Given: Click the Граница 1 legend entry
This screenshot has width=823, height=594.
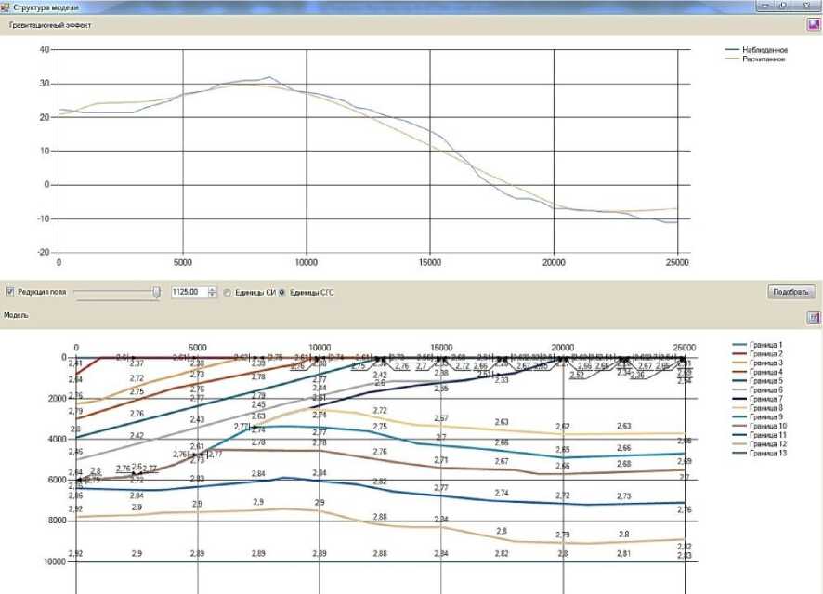Looking at the screenshot, I should tap(757, 345).
